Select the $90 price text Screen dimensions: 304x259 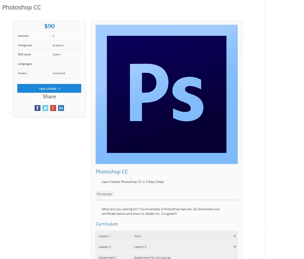pos(50,26)
